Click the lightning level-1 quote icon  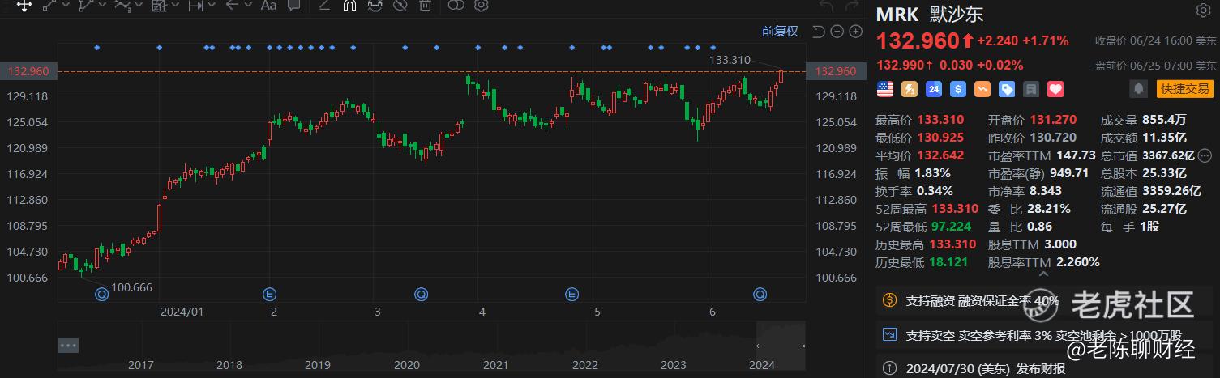[909, 88]
